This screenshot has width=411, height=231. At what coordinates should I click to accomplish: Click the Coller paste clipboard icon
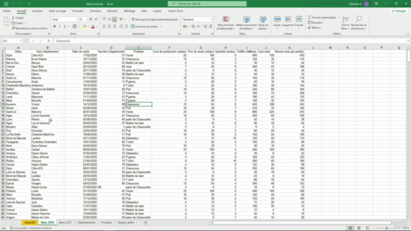click(x=6, y=20)
